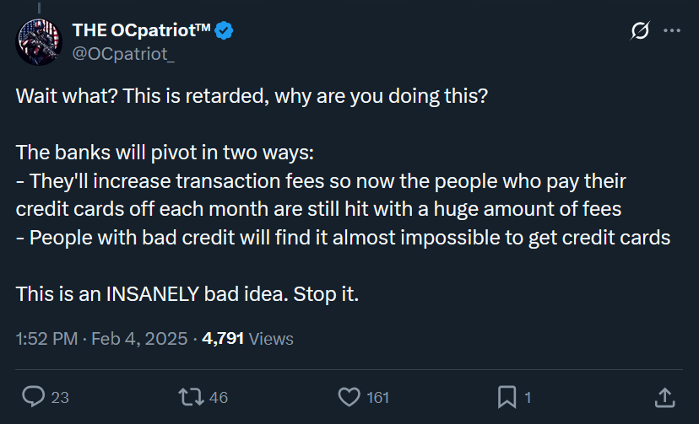Click THE OCpatriot display name
This screenshot has height=424, width=699.
coord(141,30)
